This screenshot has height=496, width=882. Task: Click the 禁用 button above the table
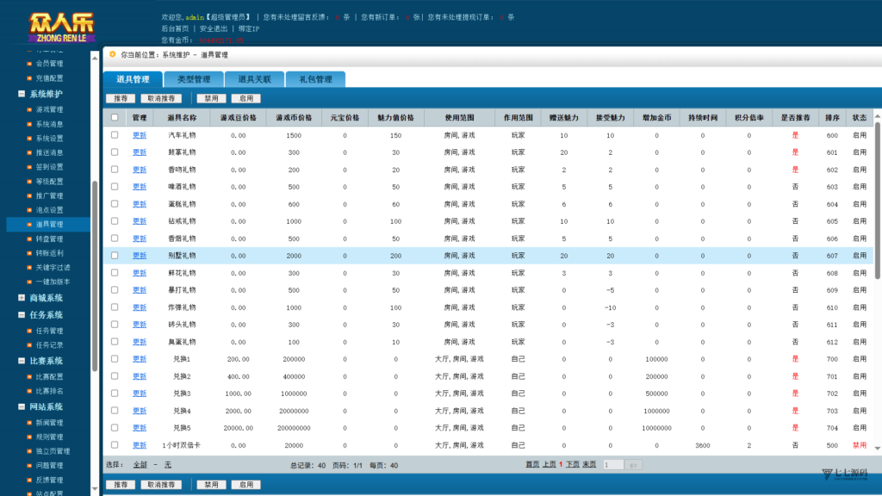[212, 98]
